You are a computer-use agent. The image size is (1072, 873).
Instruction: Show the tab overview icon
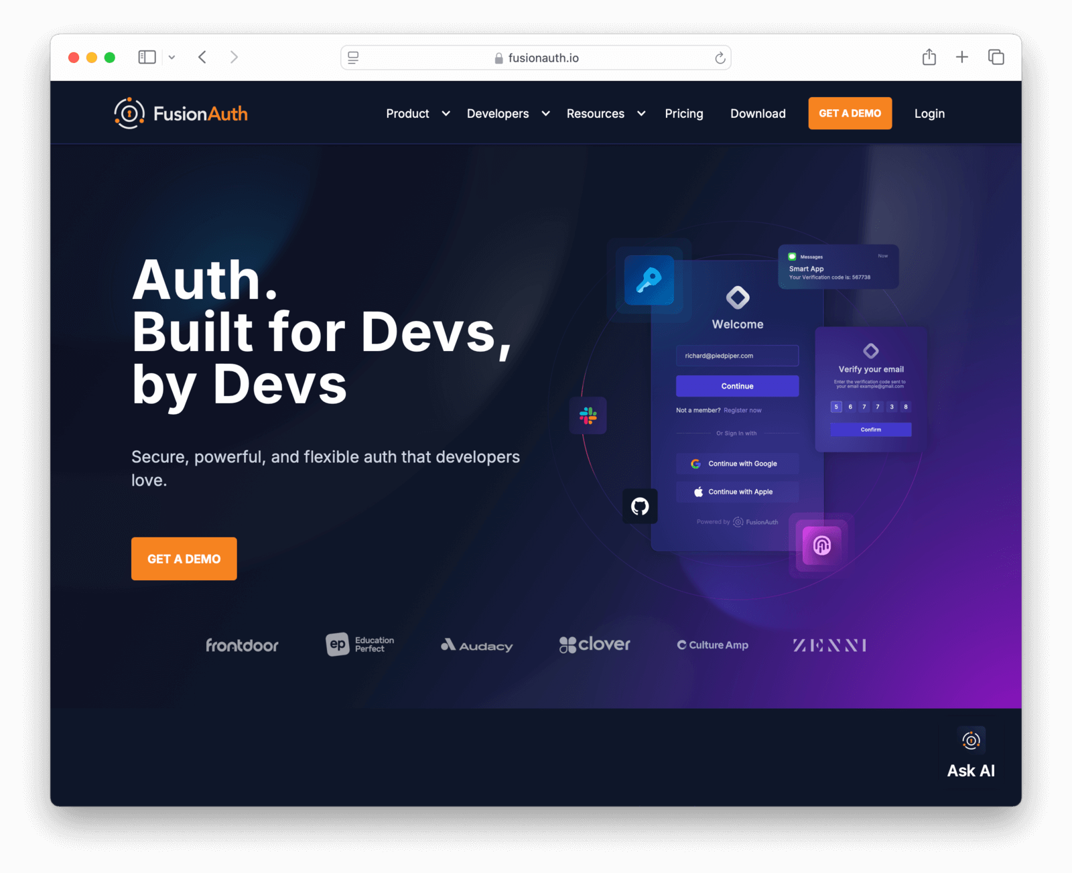(x=996, y=57)
